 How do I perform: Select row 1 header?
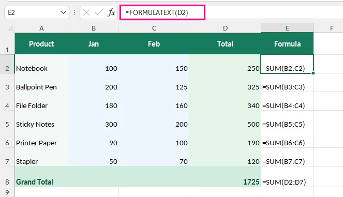pyautogui.click(x=7, y=43)
